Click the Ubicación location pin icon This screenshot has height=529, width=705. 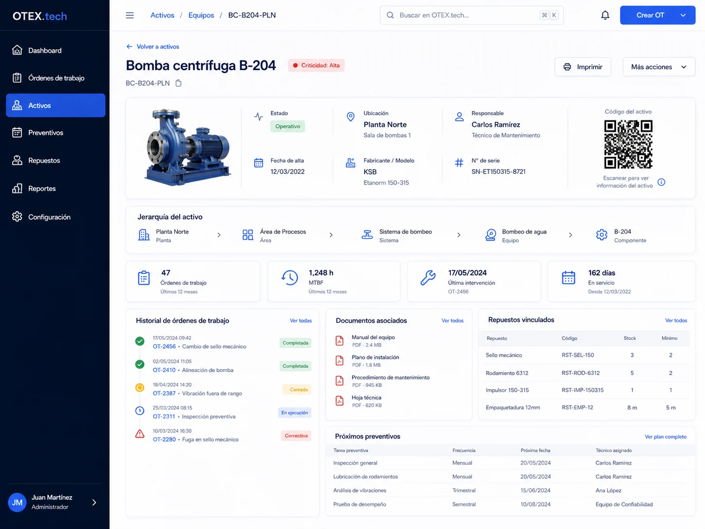pyautogui.click(x=351, y=117)
